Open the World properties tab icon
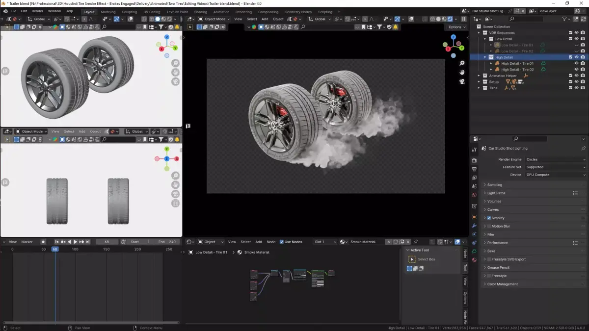 click(x=474, y=195)
